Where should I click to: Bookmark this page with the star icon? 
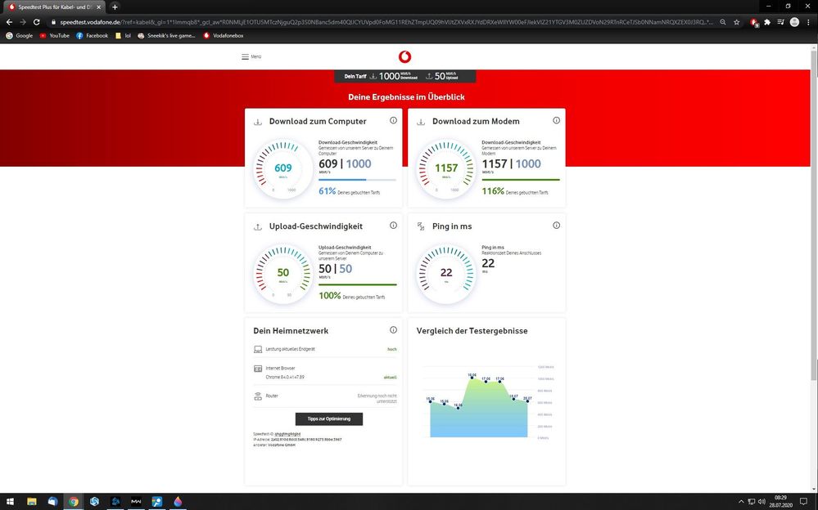click(737, 22)
